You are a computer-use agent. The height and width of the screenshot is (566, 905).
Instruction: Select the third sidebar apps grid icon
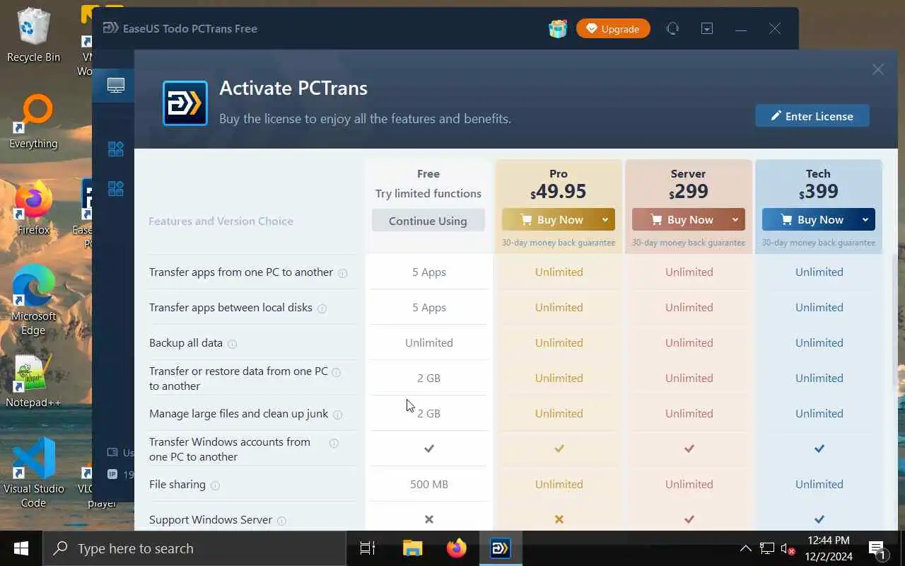point(115,188)
